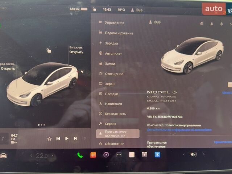Tap the page indicator dots under the car

click(41, 125)
